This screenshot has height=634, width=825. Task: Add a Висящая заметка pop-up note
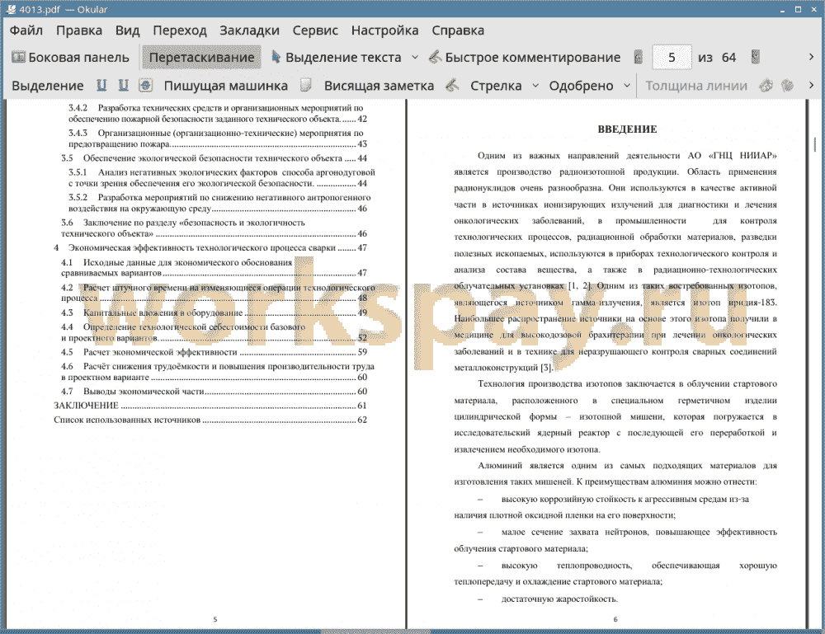(379, 86)
